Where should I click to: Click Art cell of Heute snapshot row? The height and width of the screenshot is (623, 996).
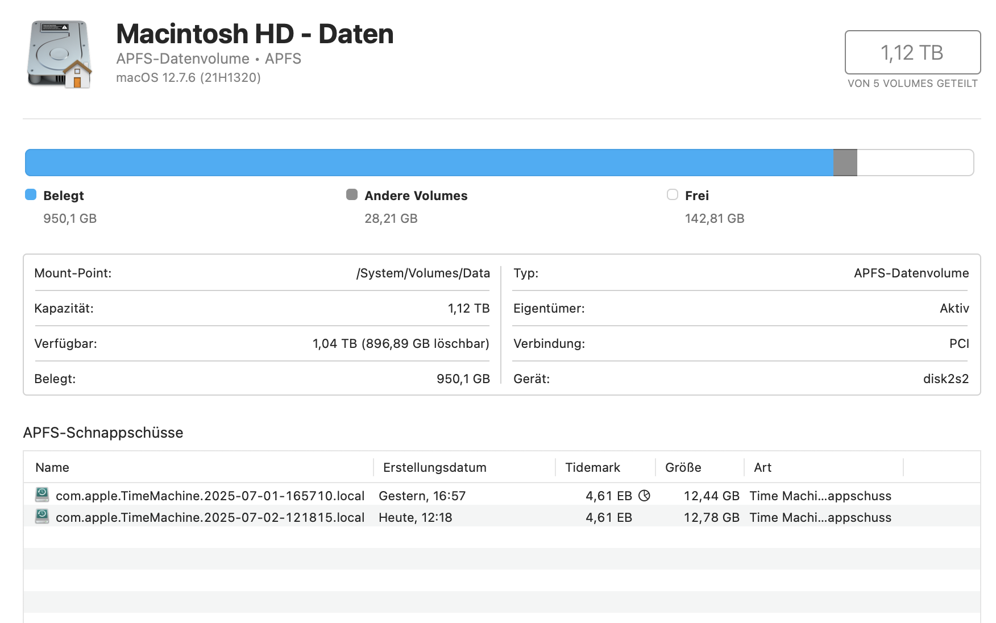pyautogui.click(x=820, y=517)
